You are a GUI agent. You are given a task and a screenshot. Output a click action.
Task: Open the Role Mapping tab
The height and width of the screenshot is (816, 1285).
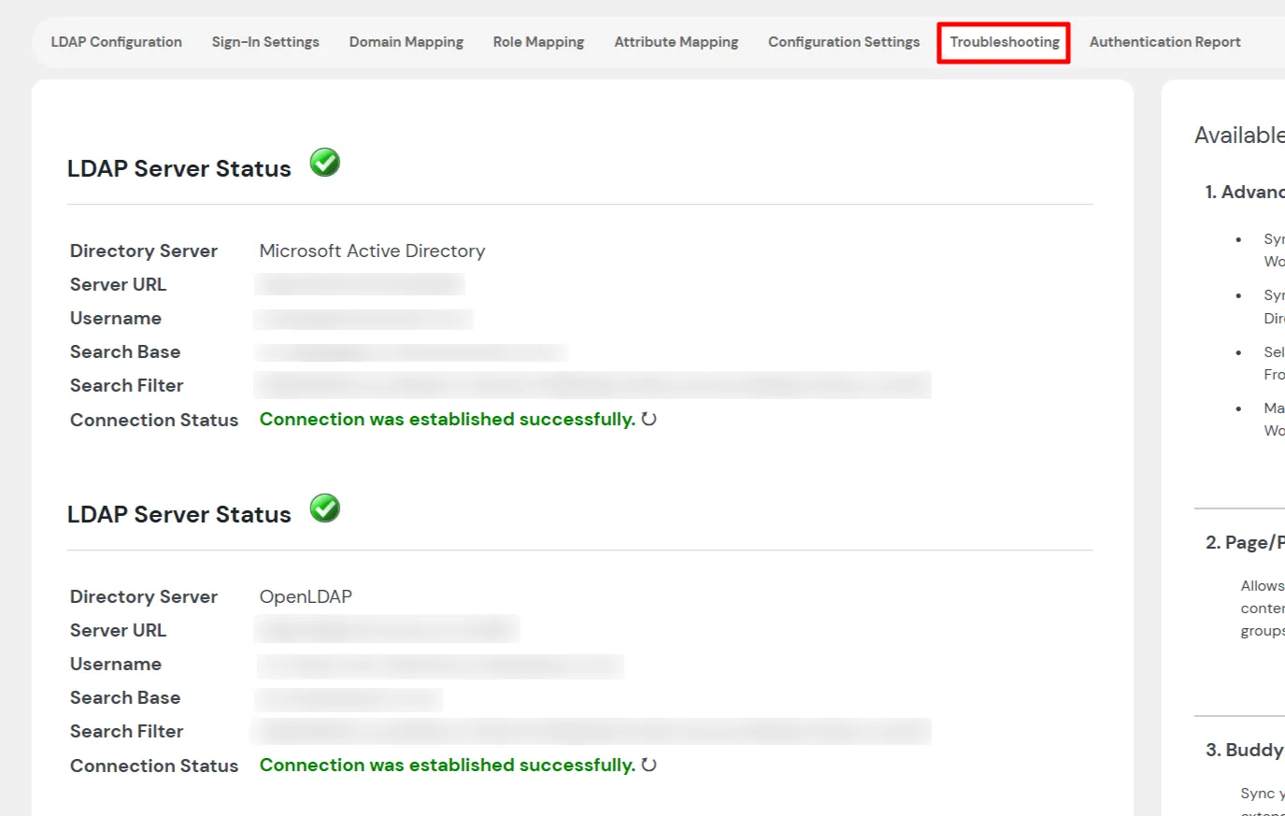(x=538, y=42)
